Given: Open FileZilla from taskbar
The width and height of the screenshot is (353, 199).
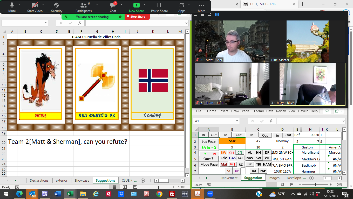Looking at the screenshot, I should (x=172, y=194).
